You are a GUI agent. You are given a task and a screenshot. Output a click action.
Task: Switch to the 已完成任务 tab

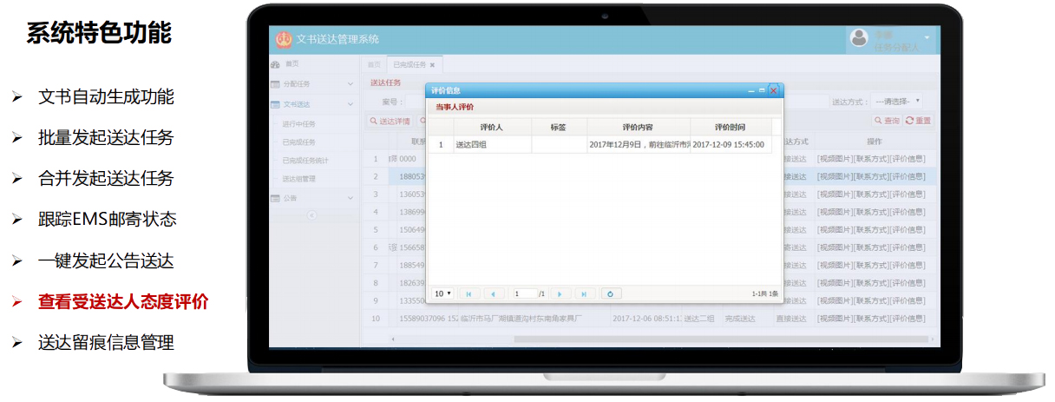pyautogui.click(x=415, y=65)
